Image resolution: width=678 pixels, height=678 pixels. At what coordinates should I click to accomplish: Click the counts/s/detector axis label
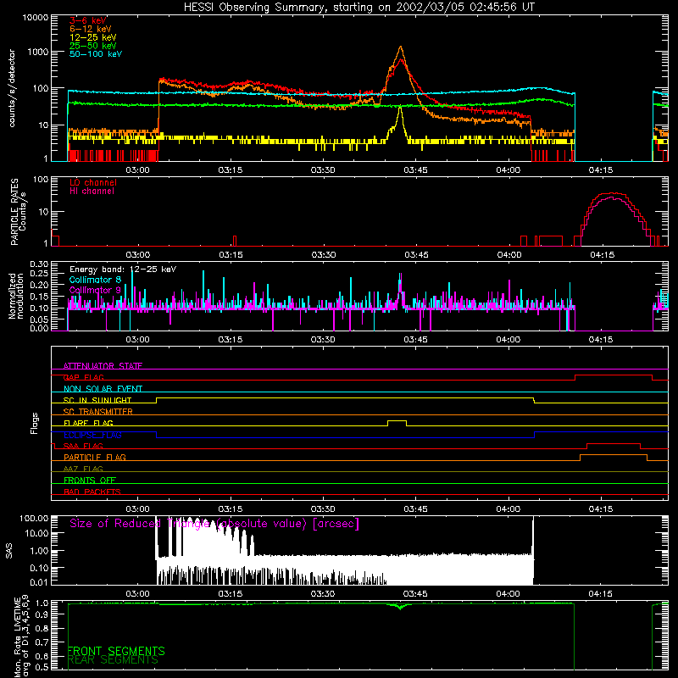(x=12, y=88)
